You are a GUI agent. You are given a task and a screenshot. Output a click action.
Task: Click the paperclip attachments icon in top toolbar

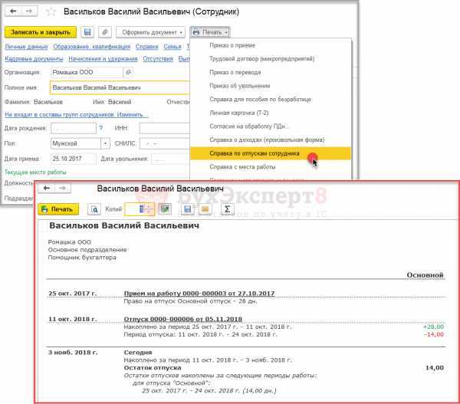(x=105, y=32)
